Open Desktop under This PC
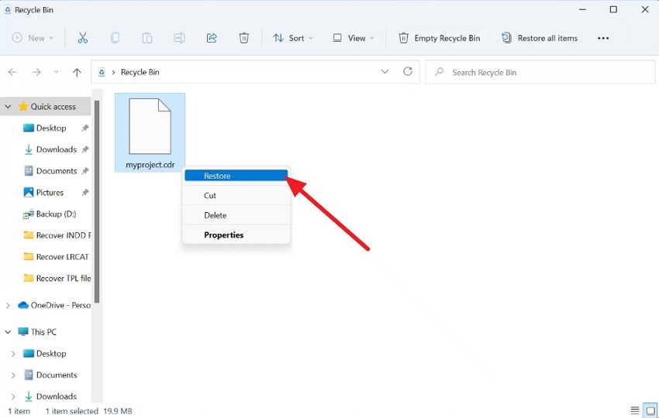The width and height of the screenshot is (659, 418). coord(51,354)
